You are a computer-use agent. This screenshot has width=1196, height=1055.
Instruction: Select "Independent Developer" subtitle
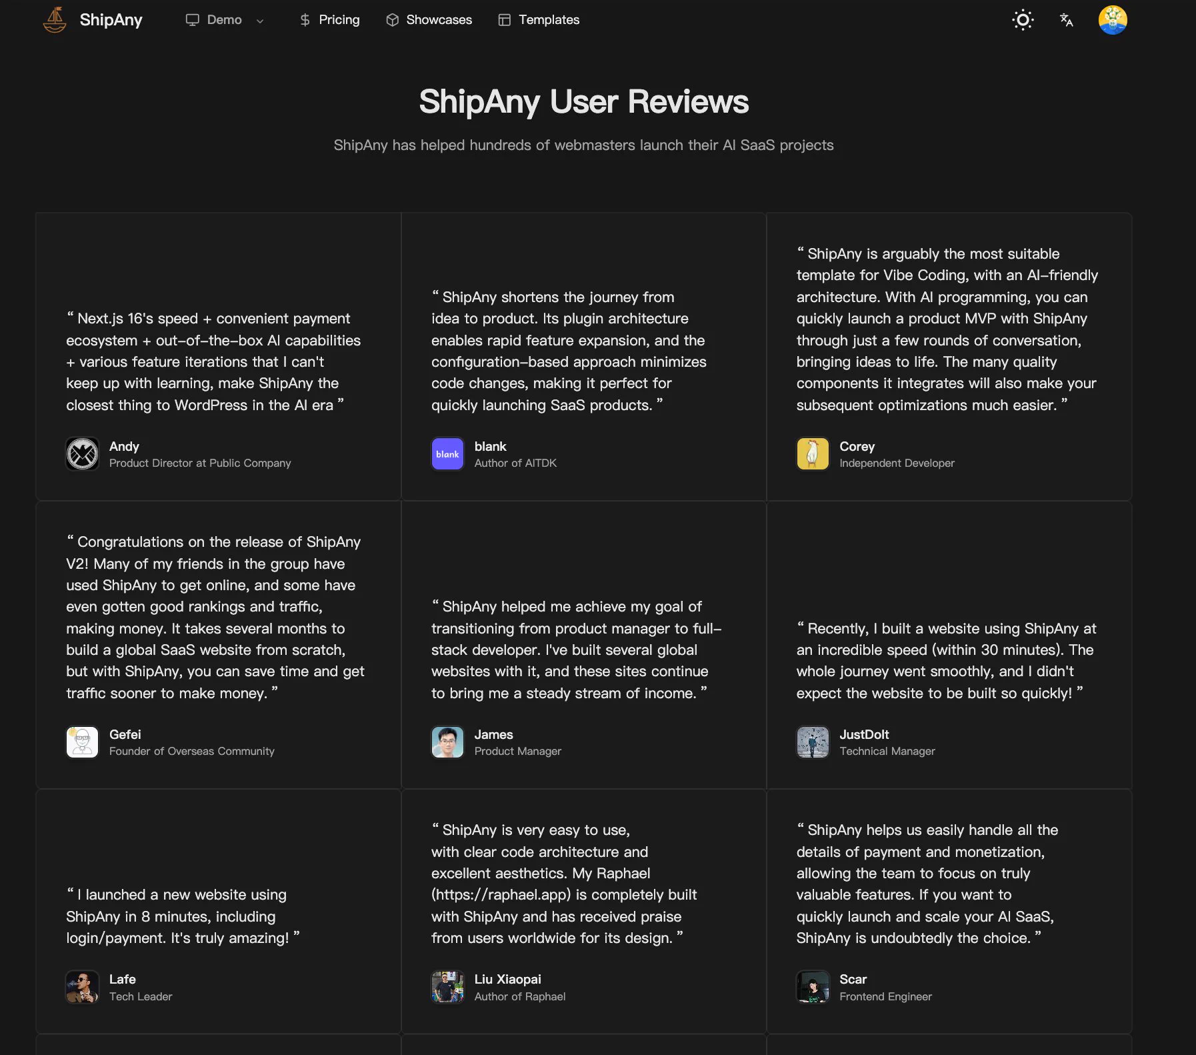click(897, 463)
